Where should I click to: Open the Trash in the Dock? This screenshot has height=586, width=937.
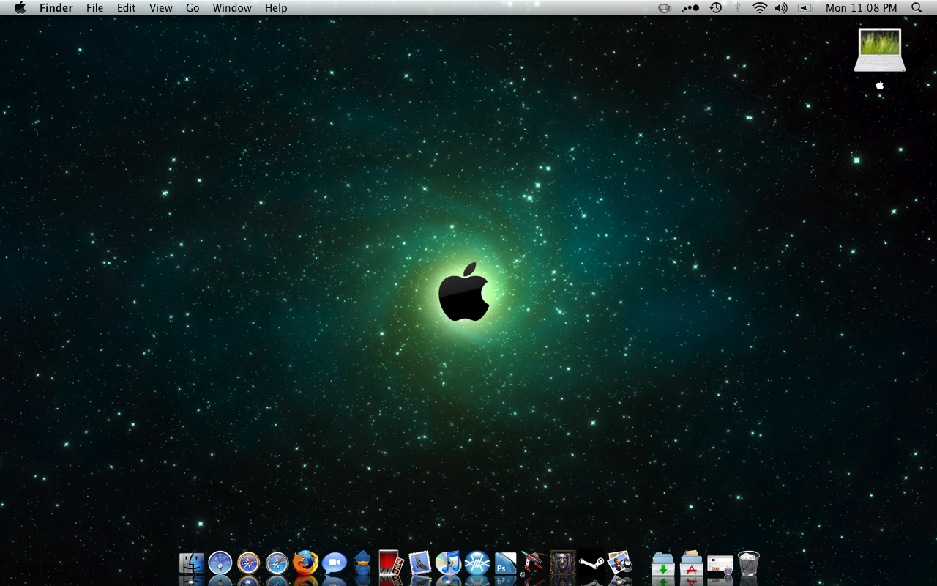pos(749,563)
